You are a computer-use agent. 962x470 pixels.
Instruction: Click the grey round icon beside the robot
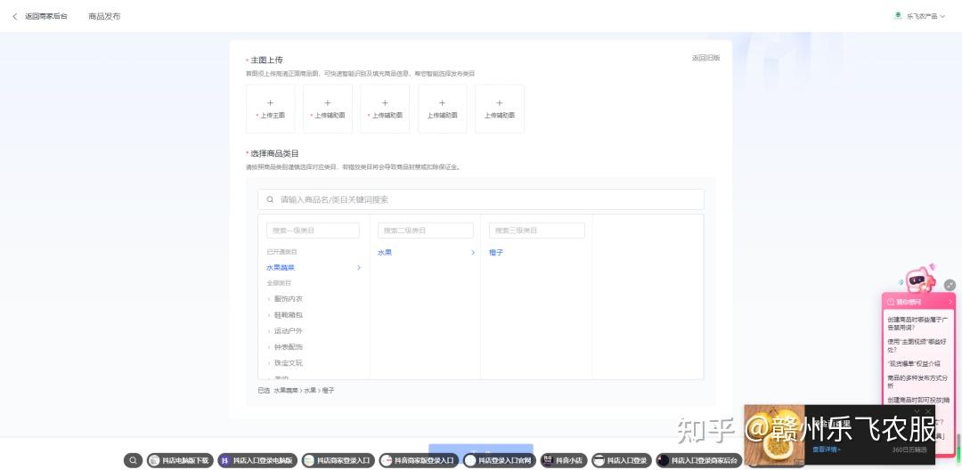coord(950,285)
